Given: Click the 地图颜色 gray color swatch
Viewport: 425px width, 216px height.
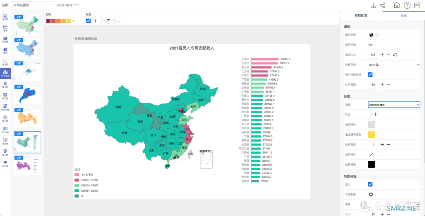Looking at the screenshot, I should tap(371, 125).
